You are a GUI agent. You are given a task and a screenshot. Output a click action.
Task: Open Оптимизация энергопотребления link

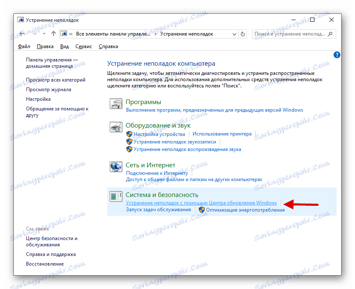tap(245, 210)
